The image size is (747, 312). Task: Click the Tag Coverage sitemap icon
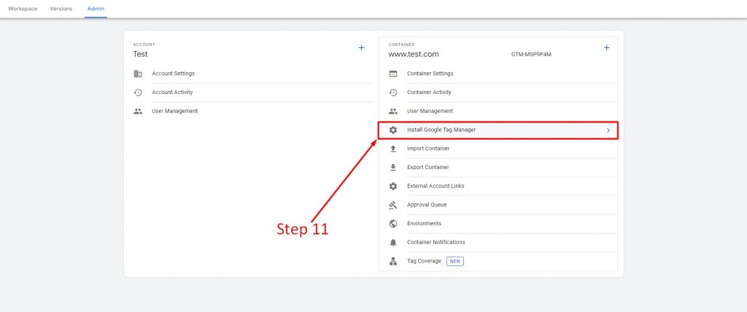393,261
